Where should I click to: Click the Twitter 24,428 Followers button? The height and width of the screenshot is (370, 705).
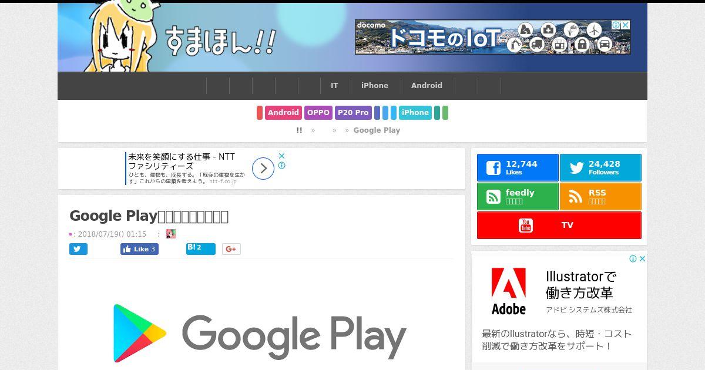click(600, 167)
